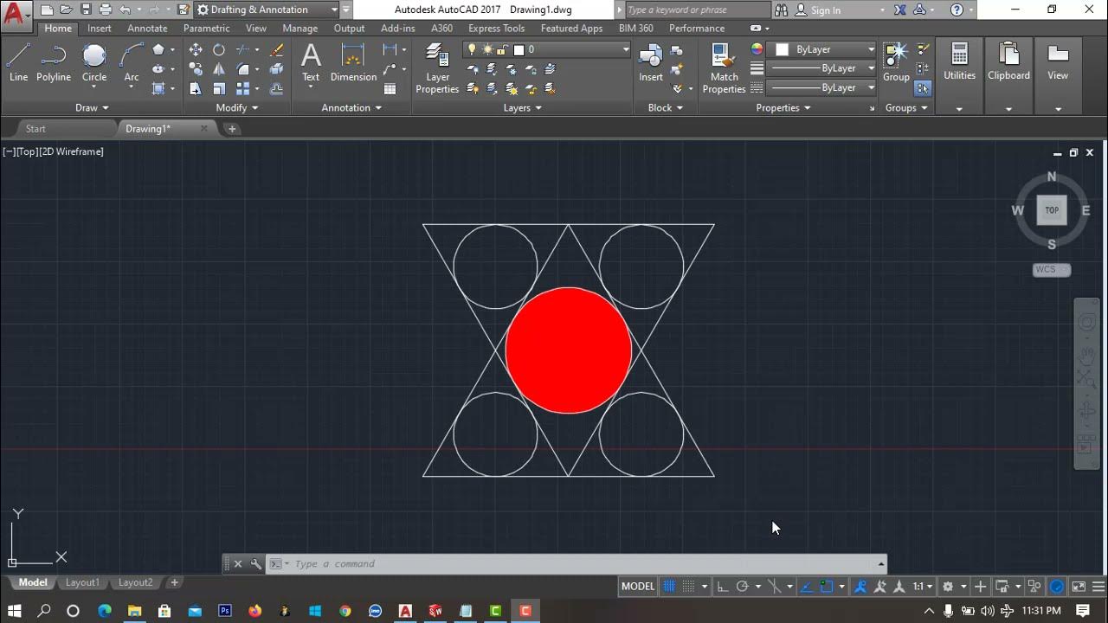The image size is (1108, 623).
Task: Select the Arc tool
Action: tap(132, 63)
